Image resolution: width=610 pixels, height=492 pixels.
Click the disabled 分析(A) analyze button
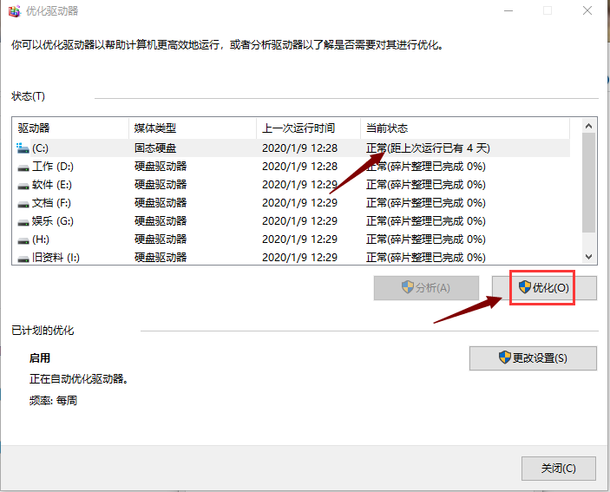click(x=426, y=288)
